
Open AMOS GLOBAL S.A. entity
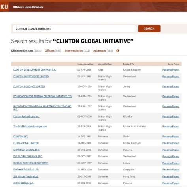click(23, 183)
